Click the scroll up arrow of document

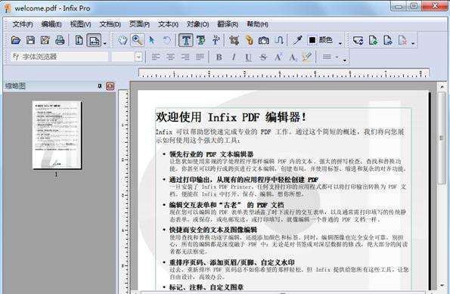(442, 86)
